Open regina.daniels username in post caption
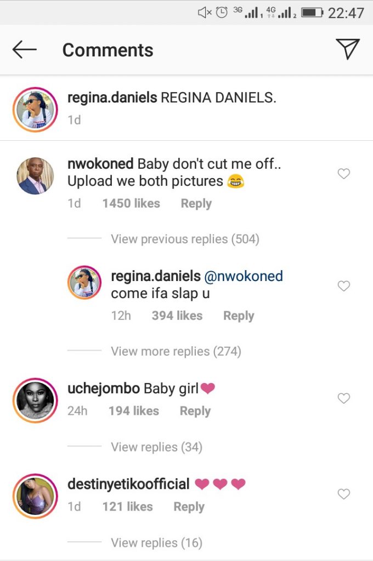This screenshot has height=561, width=373. click(112, 98)
